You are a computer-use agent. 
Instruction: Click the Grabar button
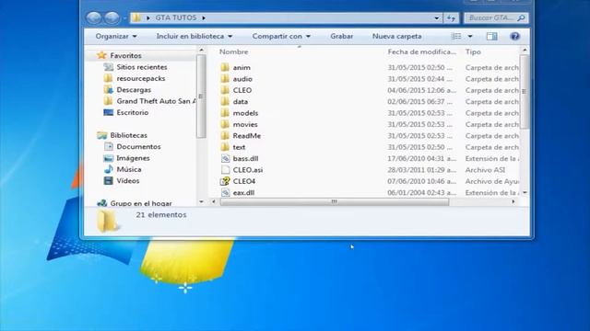pos(342,37)
